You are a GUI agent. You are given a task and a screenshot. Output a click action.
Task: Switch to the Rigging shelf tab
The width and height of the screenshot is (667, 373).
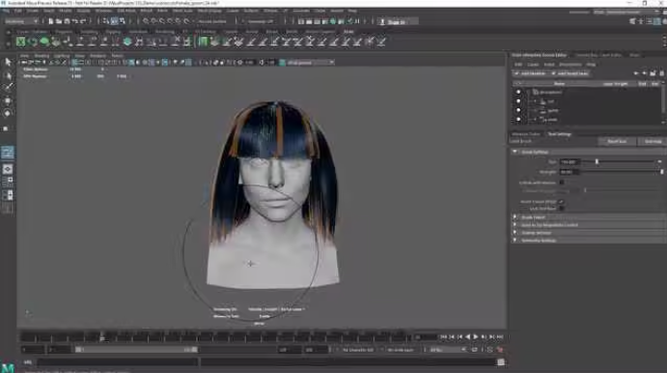pyautogui.click(x=113, y=32)
